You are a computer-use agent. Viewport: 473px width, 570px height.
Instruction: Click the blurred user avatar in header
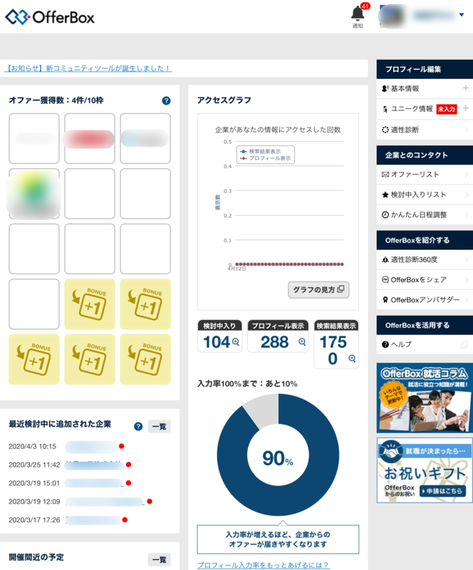pos(391,16)
